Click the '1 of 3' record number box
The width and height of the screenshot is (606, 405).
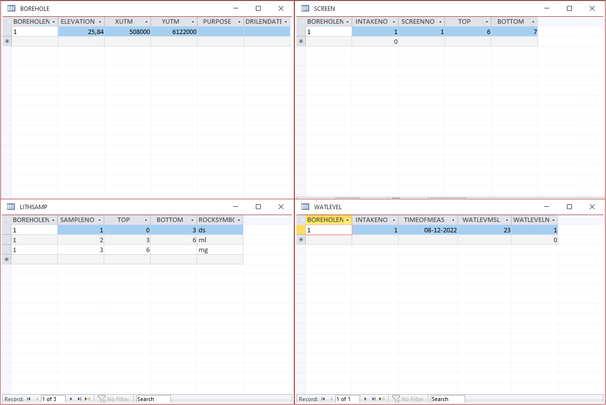click(x=53, y=399)
